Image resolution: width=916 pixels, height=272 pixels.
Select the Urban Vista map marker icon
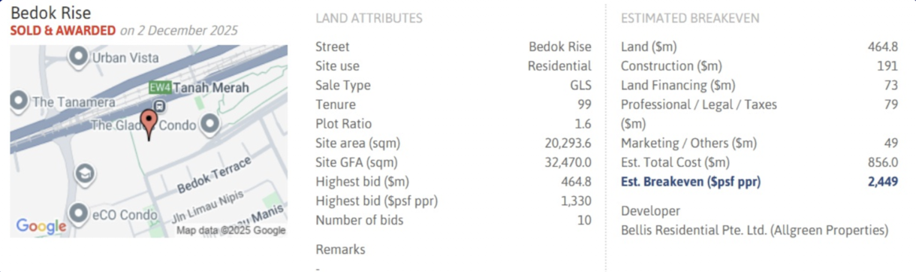77,56
